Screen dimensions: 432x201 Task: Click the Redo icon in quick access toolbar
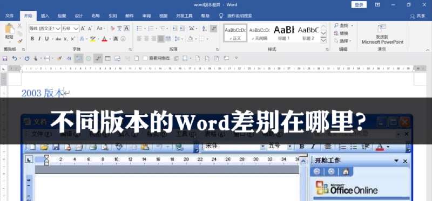click(26, 58)
